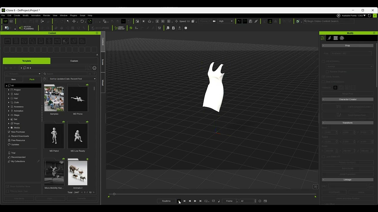This screenshot has height=212, width=378.
Task: Click the export upload arrow icon
Action: (x=180, y=28)
